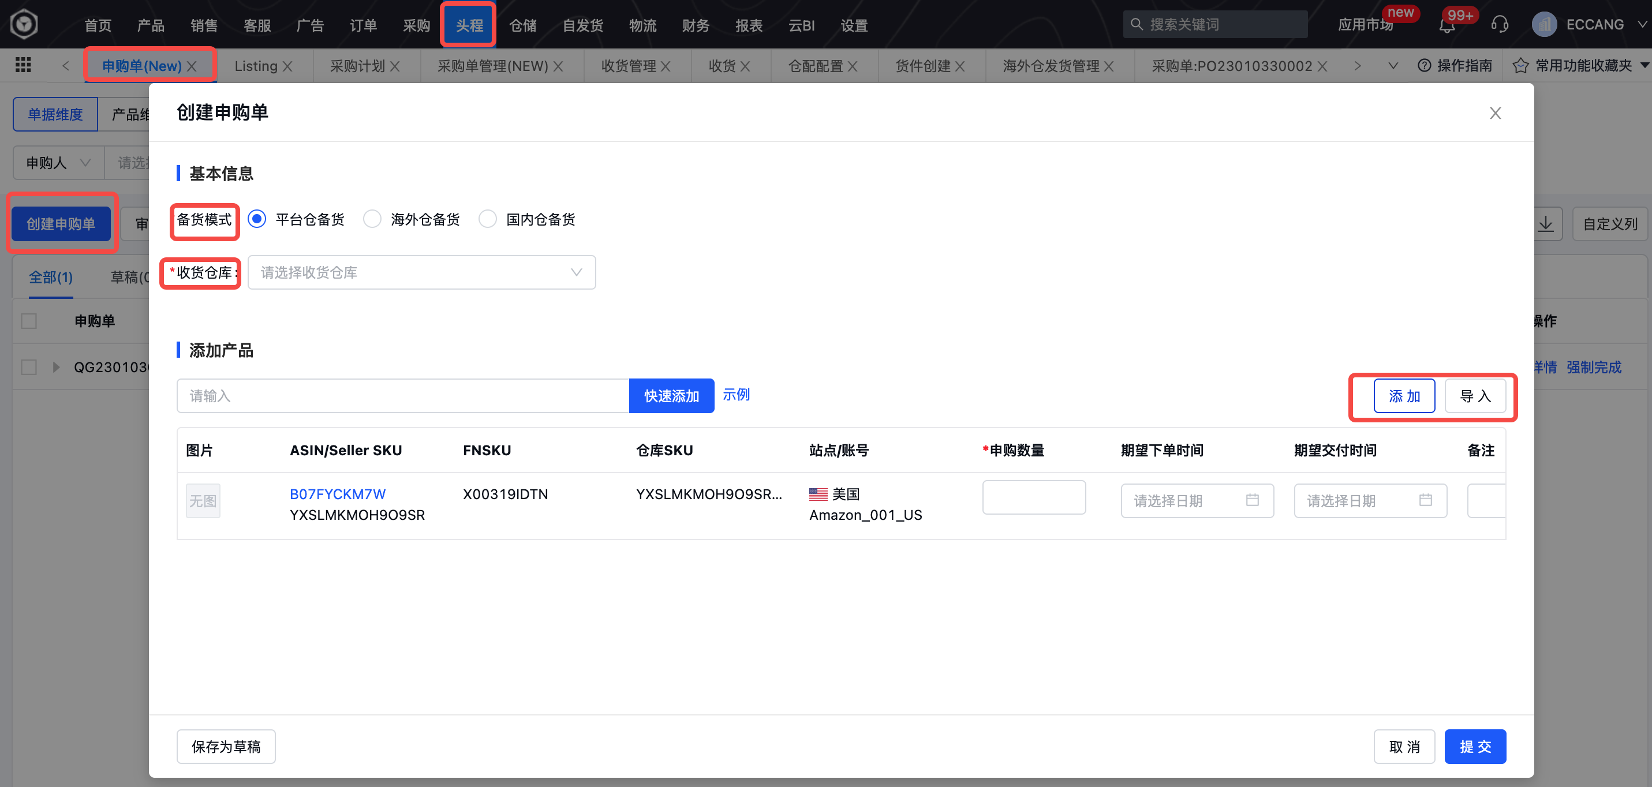Select the 国内仓备货 radio button

coord(487,219)
